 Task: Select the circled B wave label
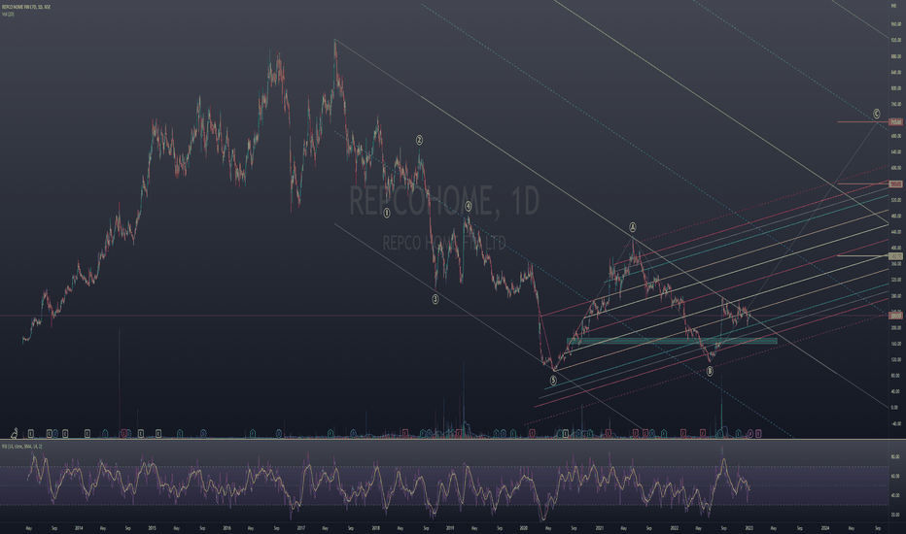(710, 372)
